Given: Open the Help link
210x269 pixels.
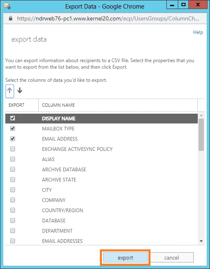Looking at the screenshot, I should click(x=198, y=32).
